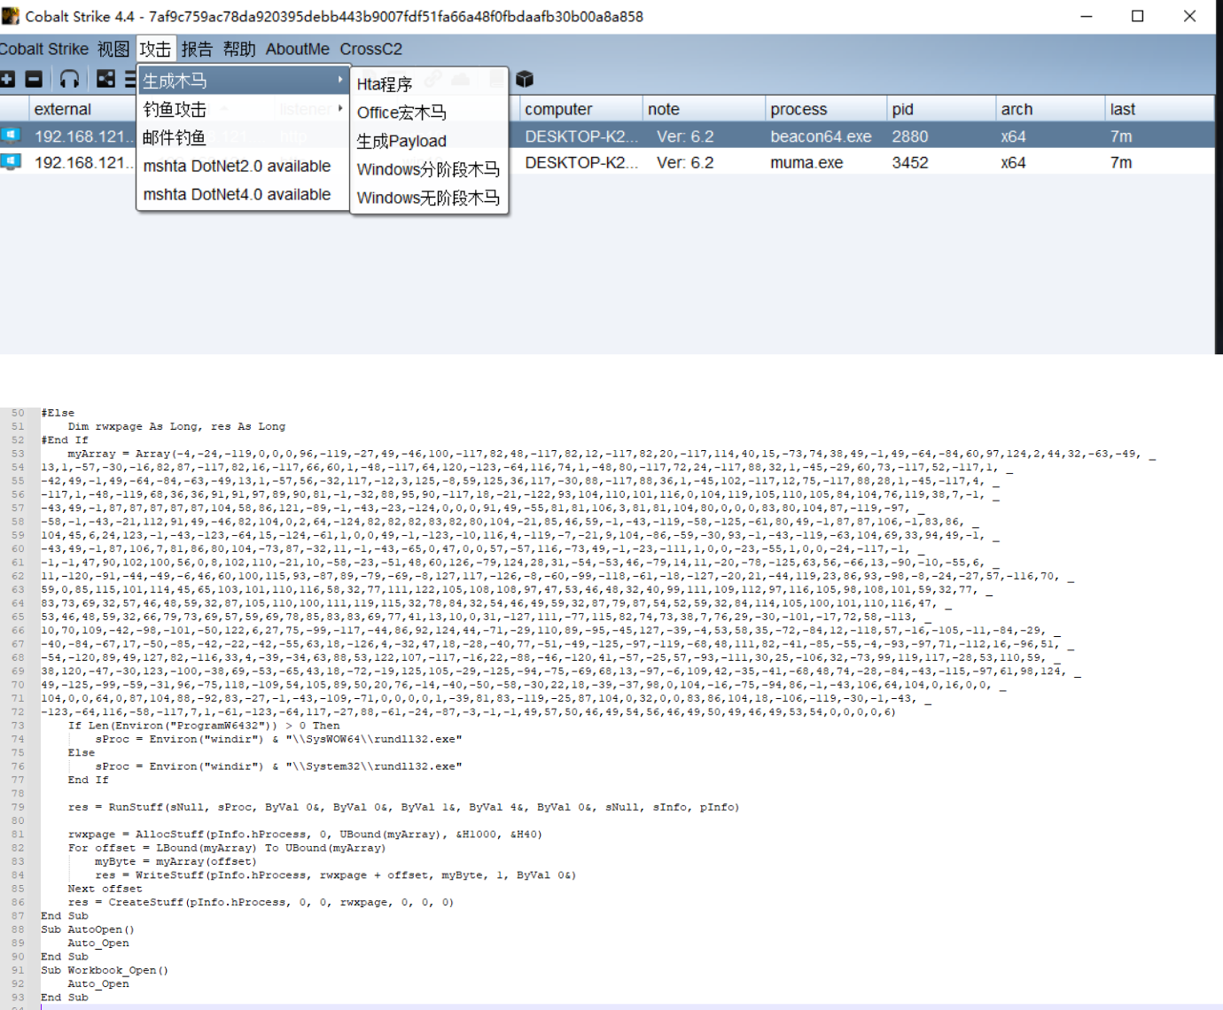The height and width of the screenshot is (1010, 1223).
Task: Expand the 钓鱼攻击 submenu arrow
Action: coord(340,108)
